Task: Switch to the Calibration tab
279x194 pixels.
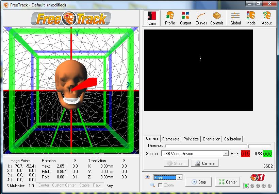Action: point(233,139)
